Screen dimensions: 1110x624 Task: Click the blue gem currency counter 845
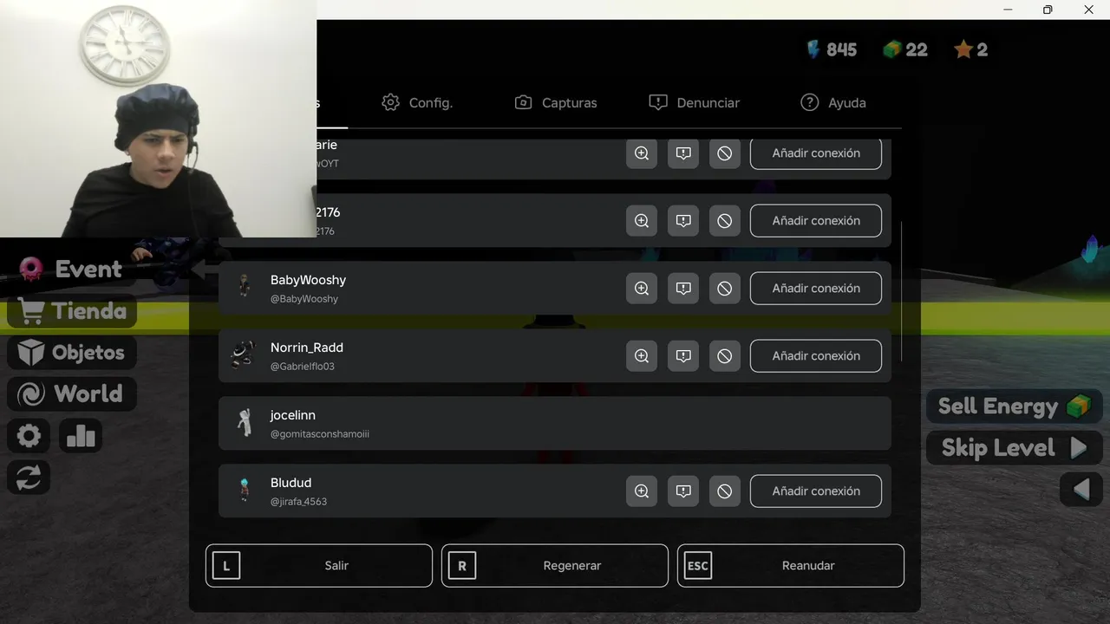pos(831,49)
